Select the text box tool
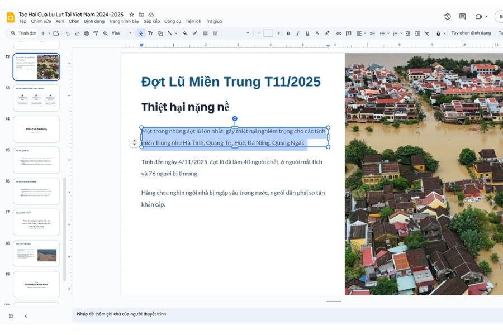This screenshot has height=335, width=503. click(x=150, y=33)
